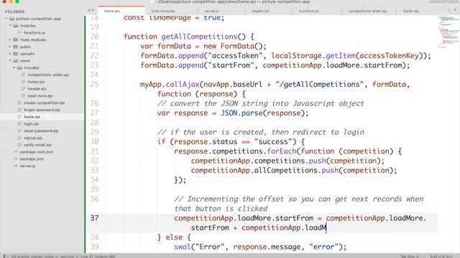Open package.json in the sidebar
This screenshot has height=258, width=460.
pyautogui.click(x=32, y=159)
